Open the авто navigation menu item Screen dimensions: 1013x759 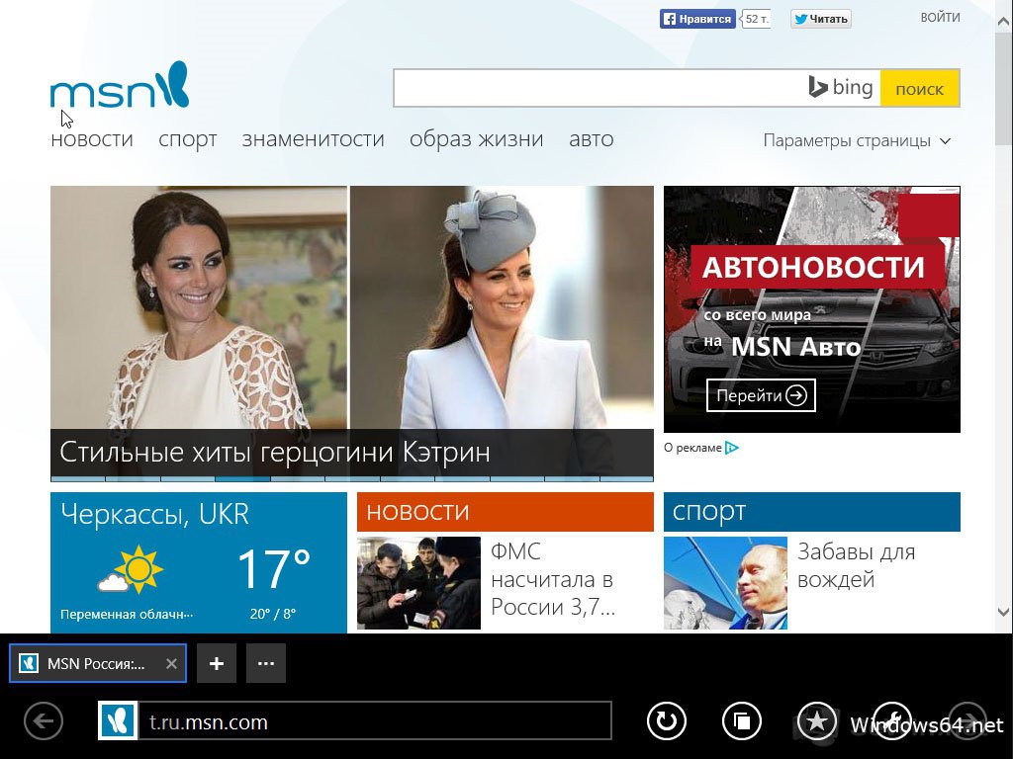pyautogui.click(x=592, y=138)
